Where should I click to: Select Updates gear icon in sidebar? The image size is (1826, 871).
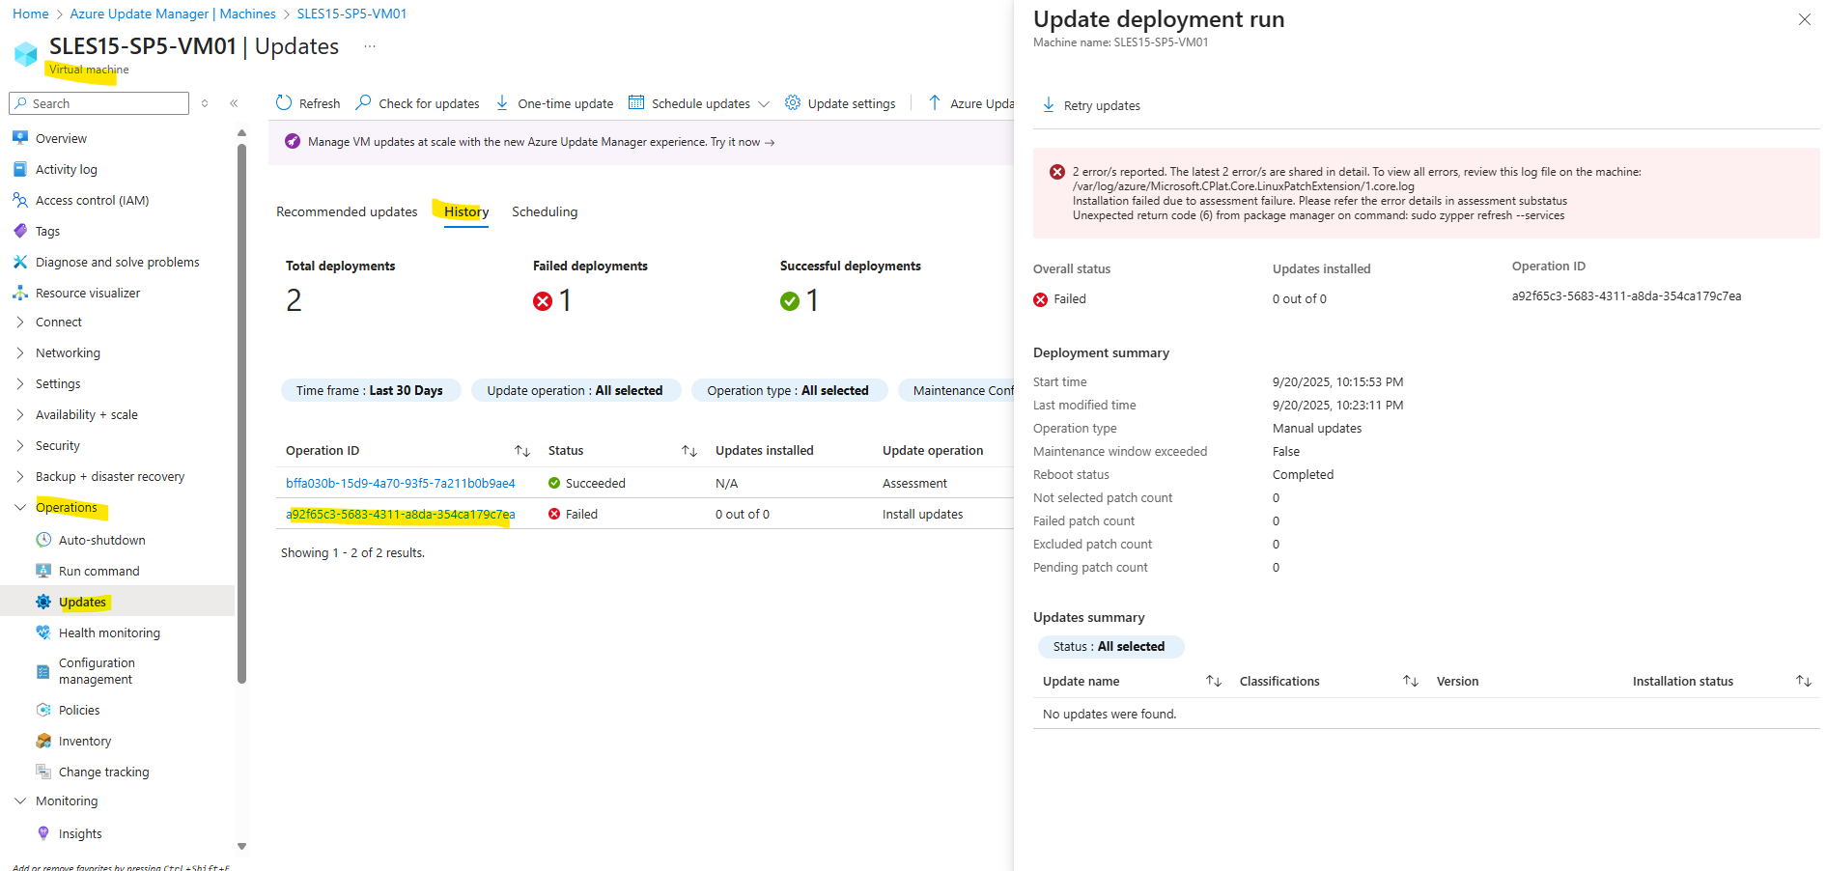click(43, 602)
